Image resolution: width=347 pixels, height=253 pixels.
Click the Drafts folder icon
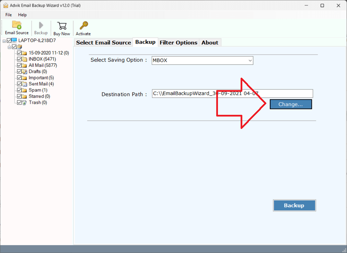click(x=24, y=71)
